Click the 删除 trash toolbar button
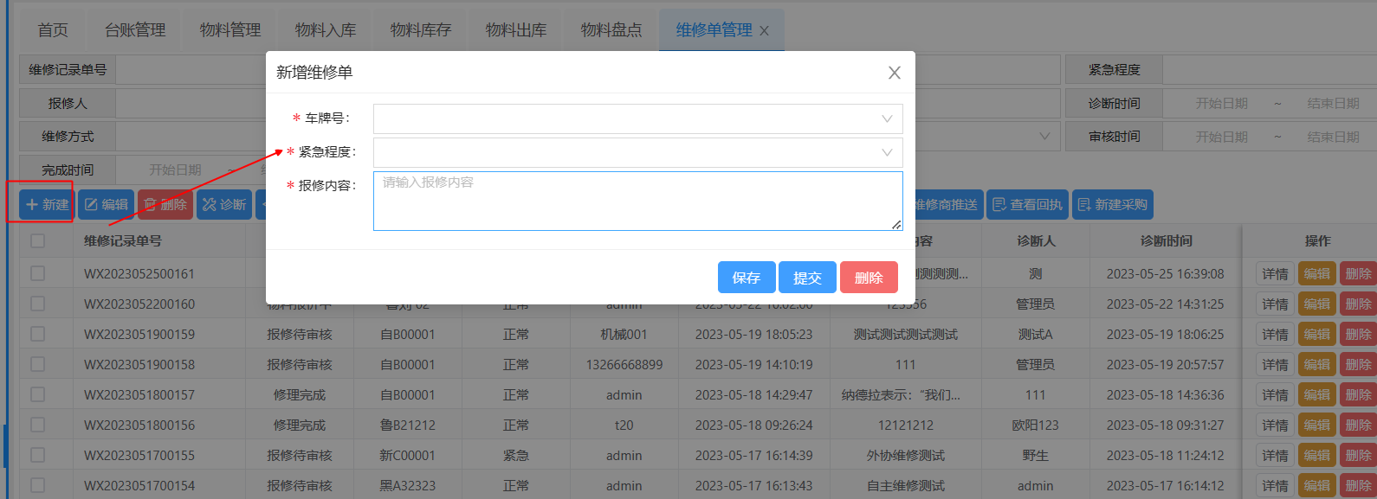The width and height of the screenshot is (1377, 499). [165, 205]
